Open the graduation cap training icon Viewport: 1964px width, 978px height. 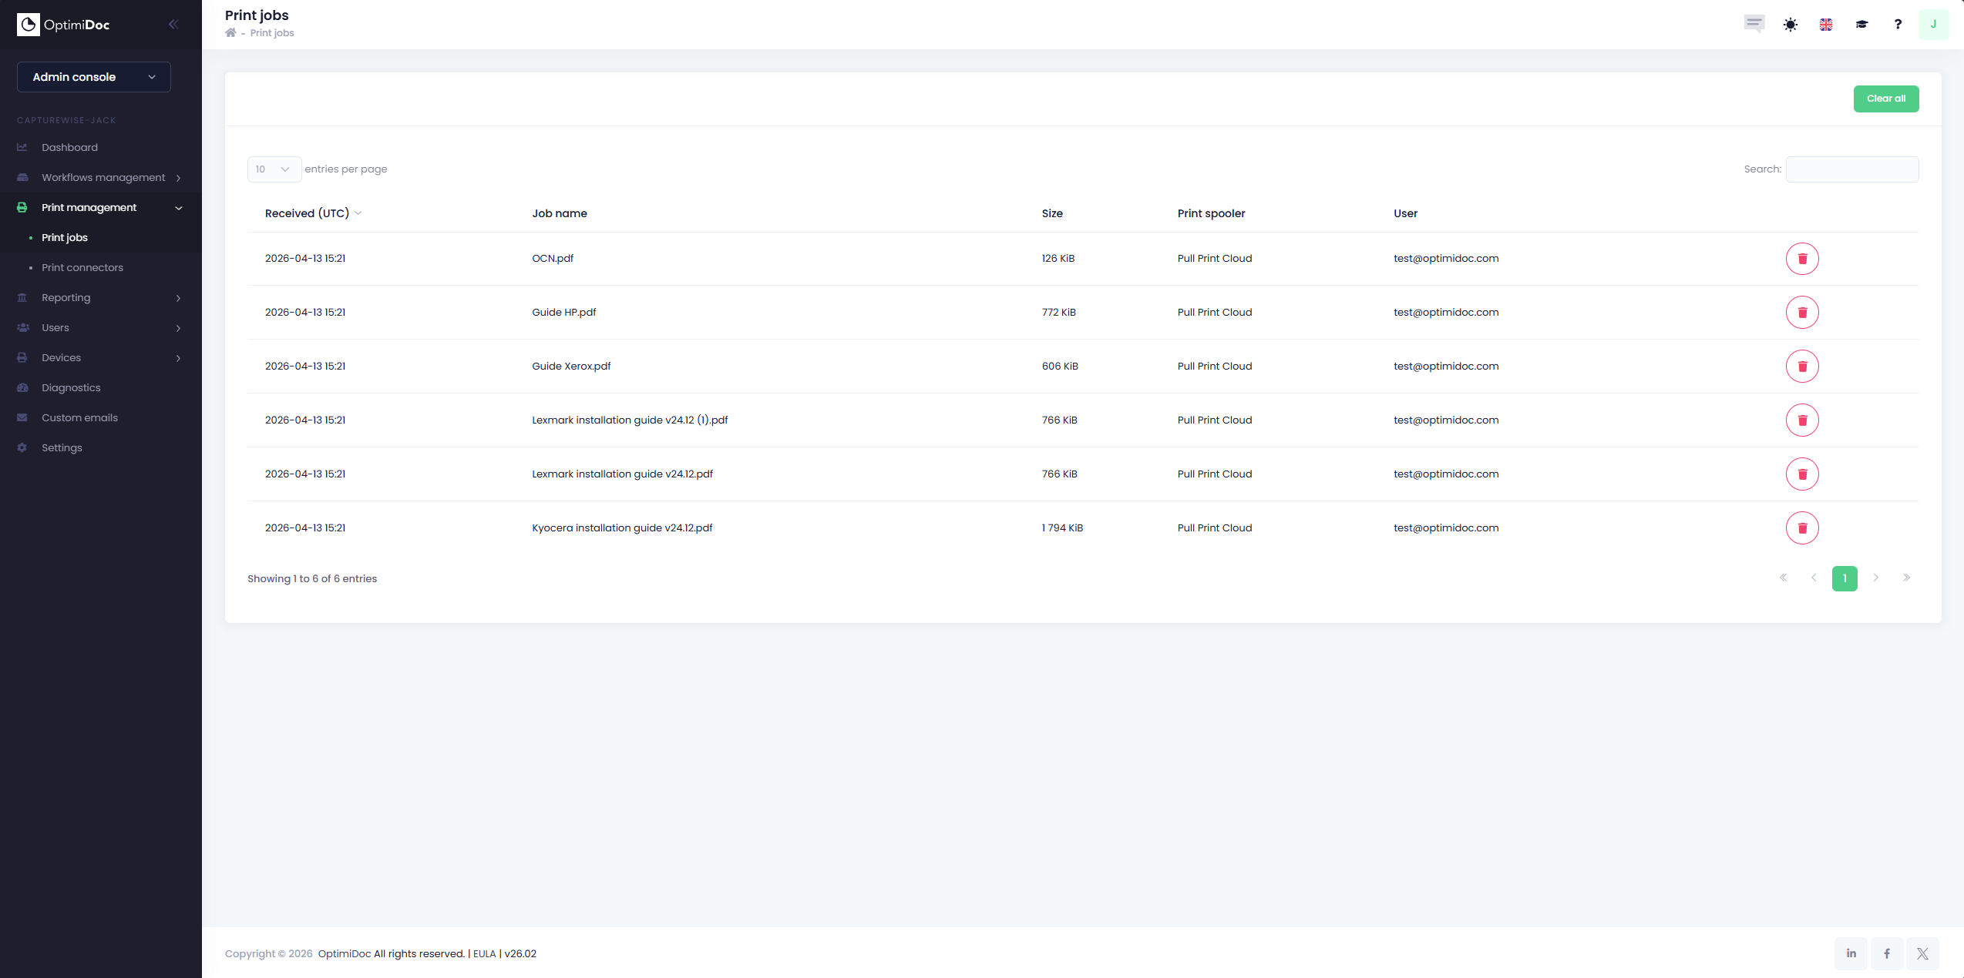coord(1861,25)
